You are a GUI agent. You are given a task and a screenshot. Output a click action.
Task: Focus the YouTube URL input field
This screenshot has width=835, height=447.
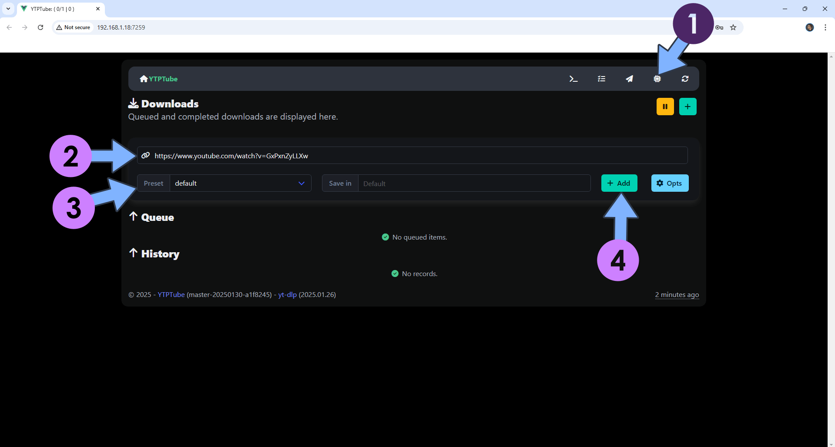tap(412, 155)
